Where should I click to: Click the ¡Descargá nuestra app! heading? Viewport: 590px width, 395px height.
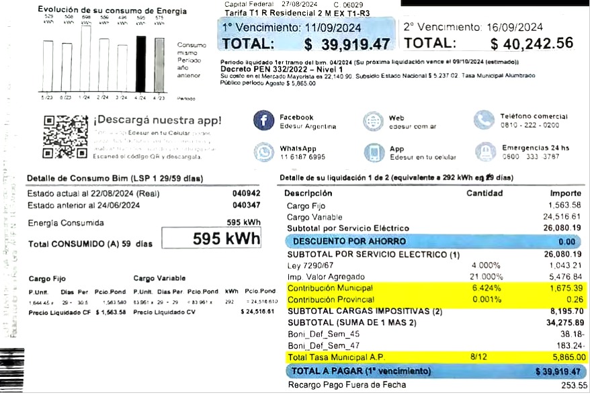pyautogui.click(x=157, y=120)
